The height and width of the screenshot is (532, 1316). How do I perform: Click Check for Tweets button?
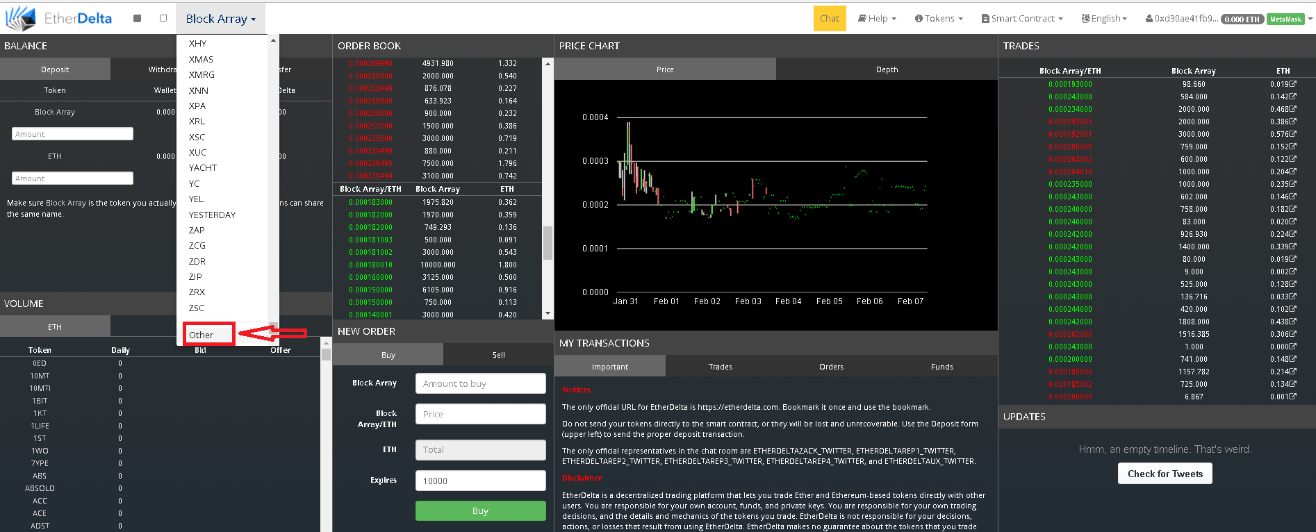(1165, 474)
